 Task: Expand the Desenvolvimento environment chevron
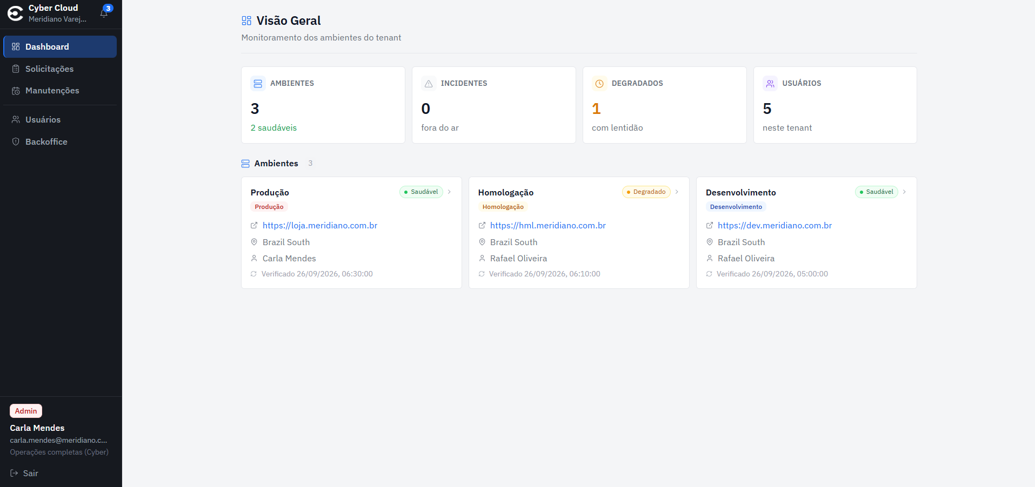pyautogui.click(x=904, y=192)
